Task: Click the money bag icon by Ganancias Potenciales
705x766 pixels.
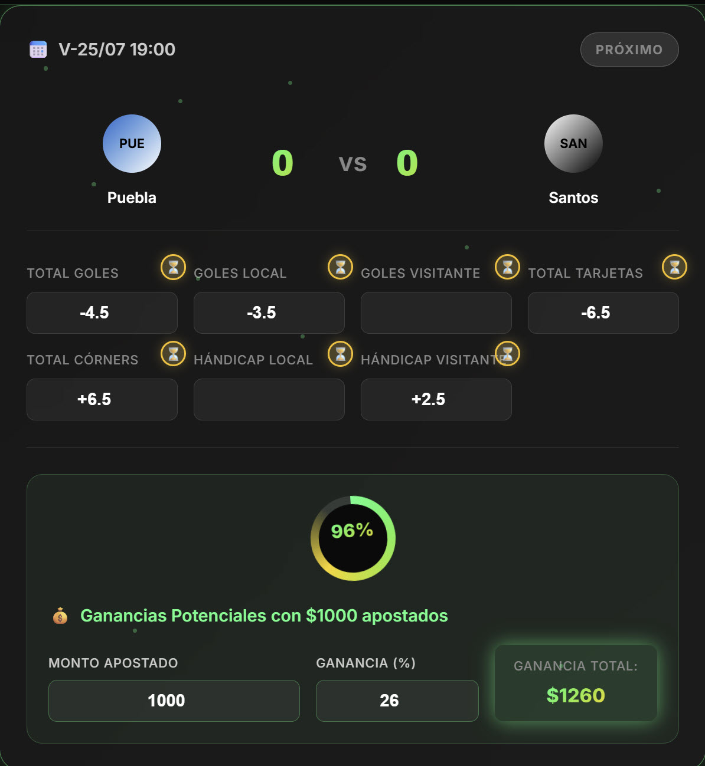Action: point(60,616)
